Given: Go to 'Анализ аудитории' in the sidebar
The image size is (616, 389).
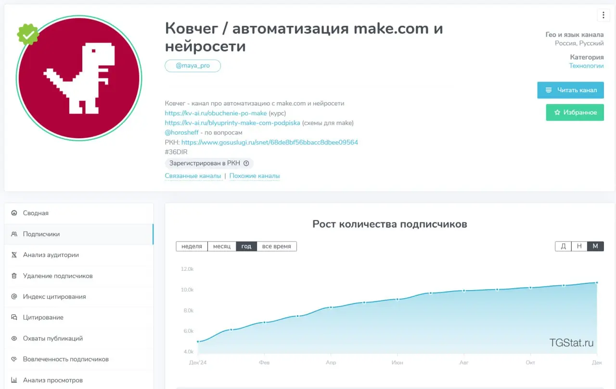Looking at the screenshot, I should tap(79, 255).
